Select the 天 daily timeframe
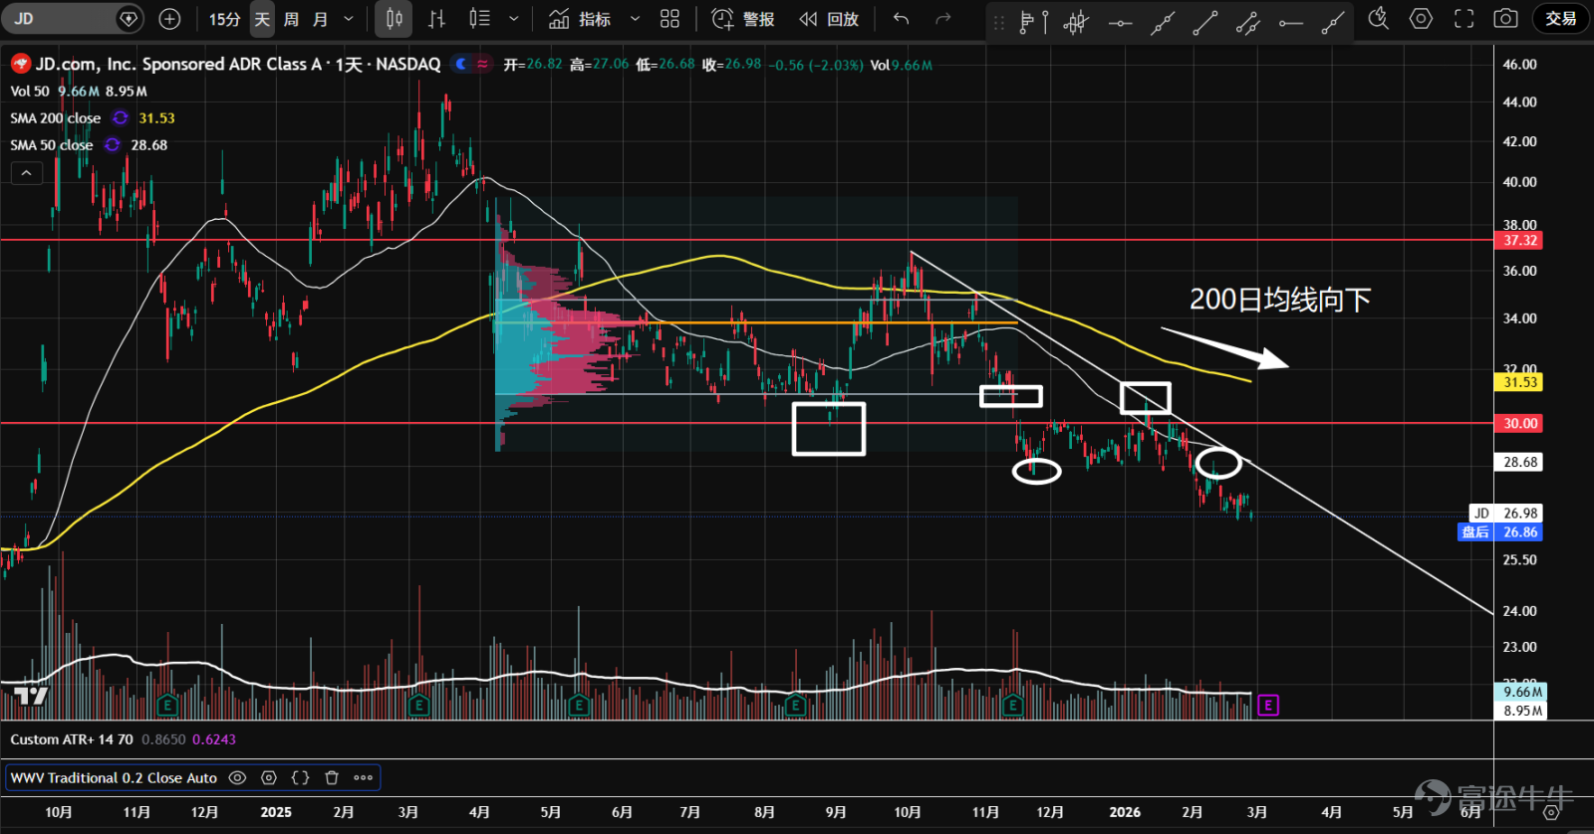This screenshot has width=1594, height=834. click(262, 19)
